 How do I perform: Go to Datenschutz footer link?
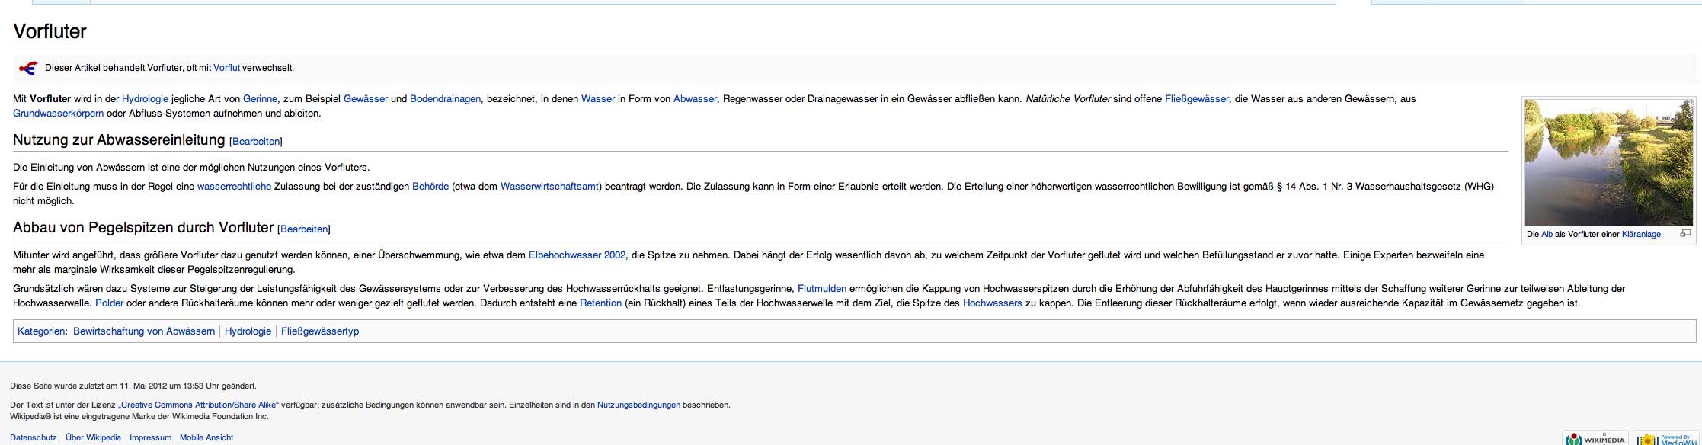(x=34, y=438)
